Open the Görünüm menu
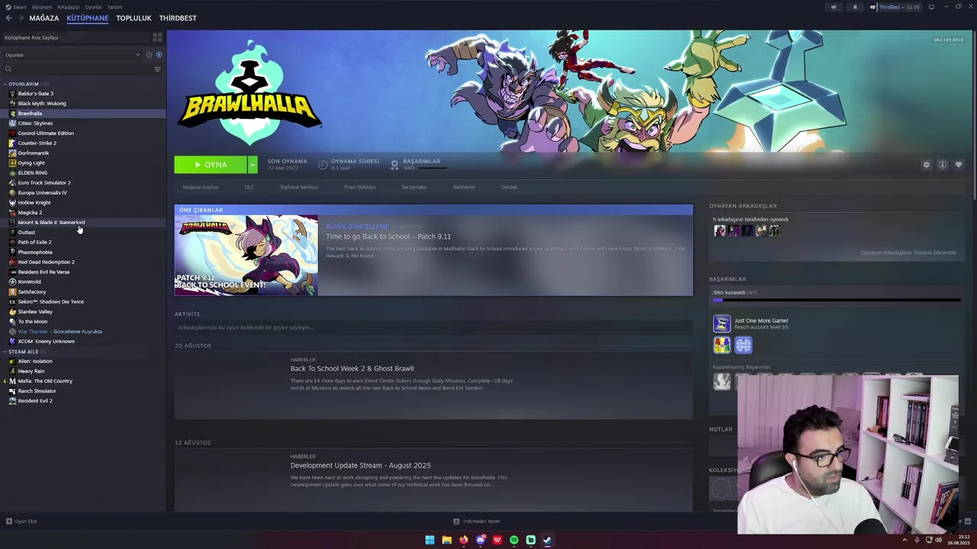977x549 pixels. click(42, 7)
